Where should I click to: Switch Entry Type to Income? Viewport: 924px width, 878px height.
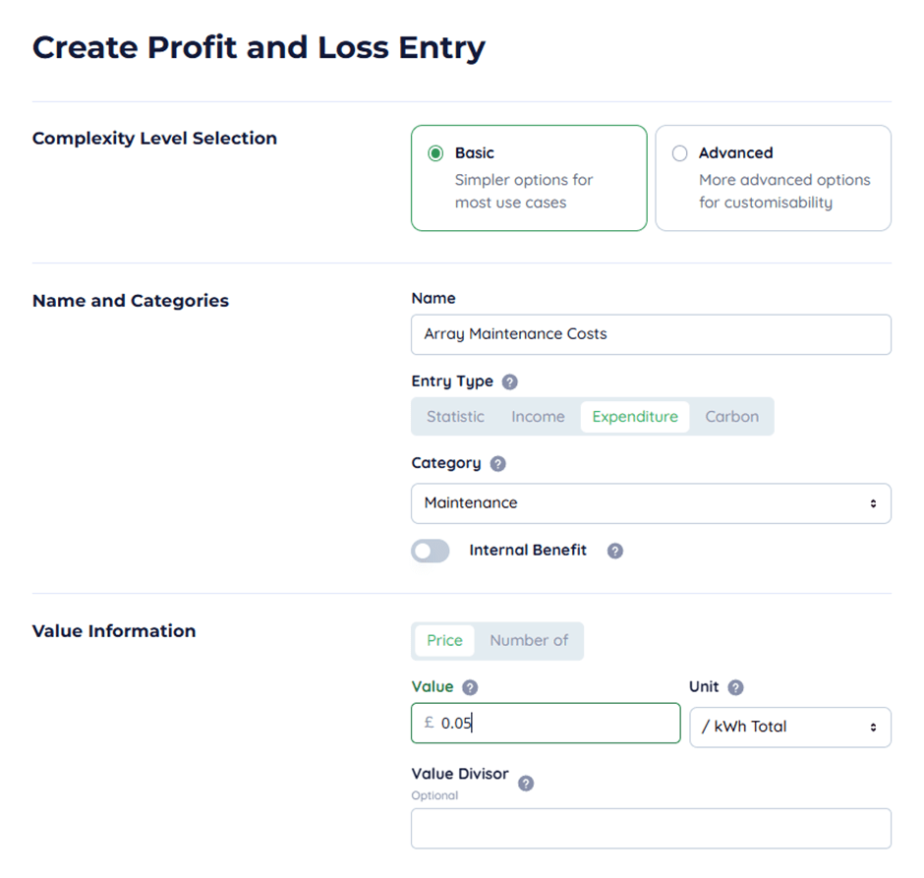tap(538, 417)
